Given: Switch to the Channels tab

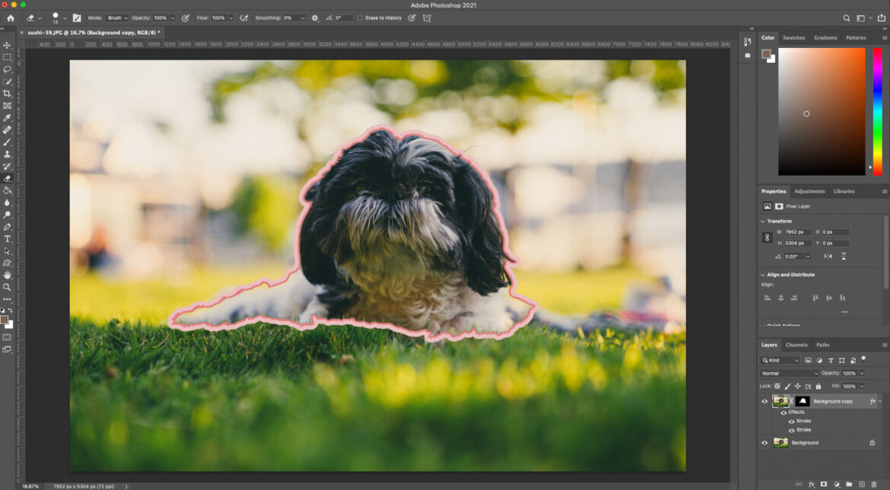Looking at the screenshot, I should [796, 345].
